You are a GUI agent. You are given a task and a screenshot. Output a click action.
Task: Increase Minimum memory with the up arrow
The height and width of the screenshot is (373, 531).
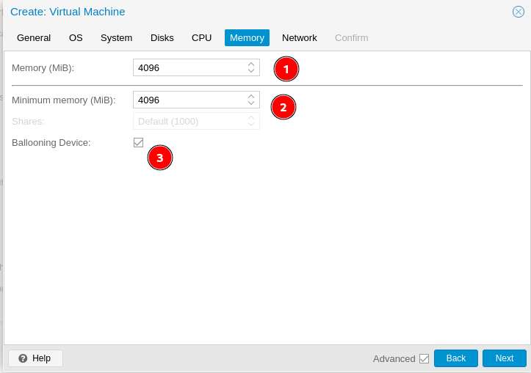251,96
